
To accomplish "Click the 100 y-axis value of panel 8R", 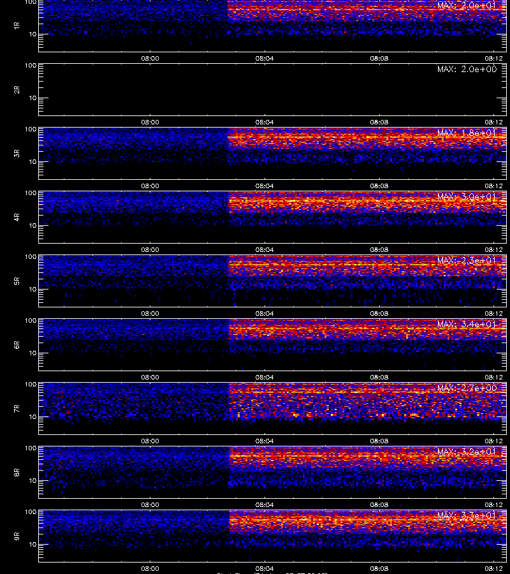I will pos(31,448).
